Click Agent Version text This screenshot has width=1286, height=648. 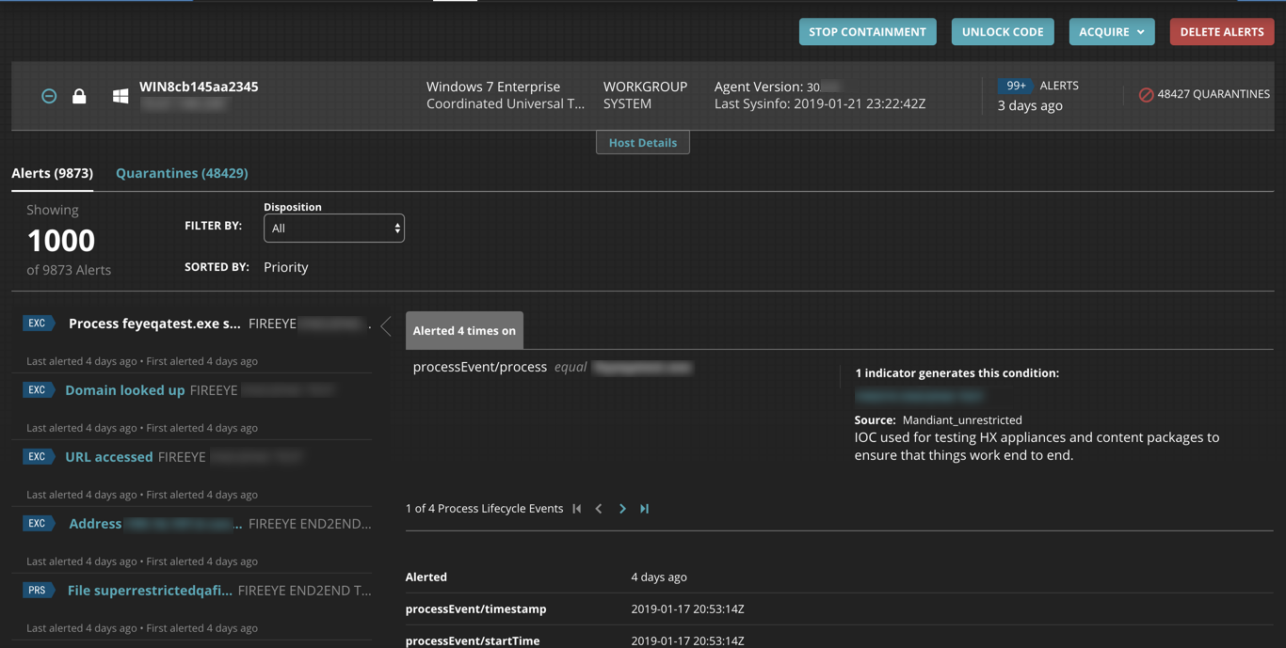coord(767,87)
